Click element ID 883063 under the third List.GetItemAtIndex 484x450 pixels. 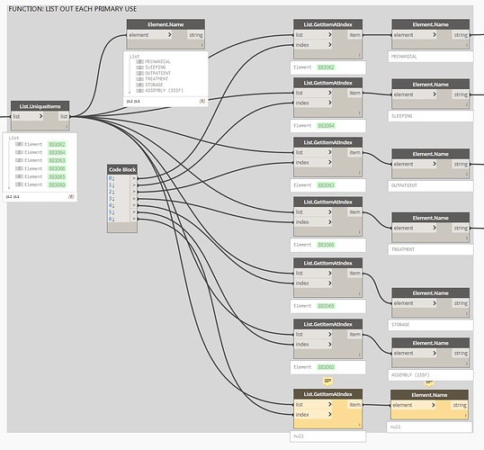326,185
